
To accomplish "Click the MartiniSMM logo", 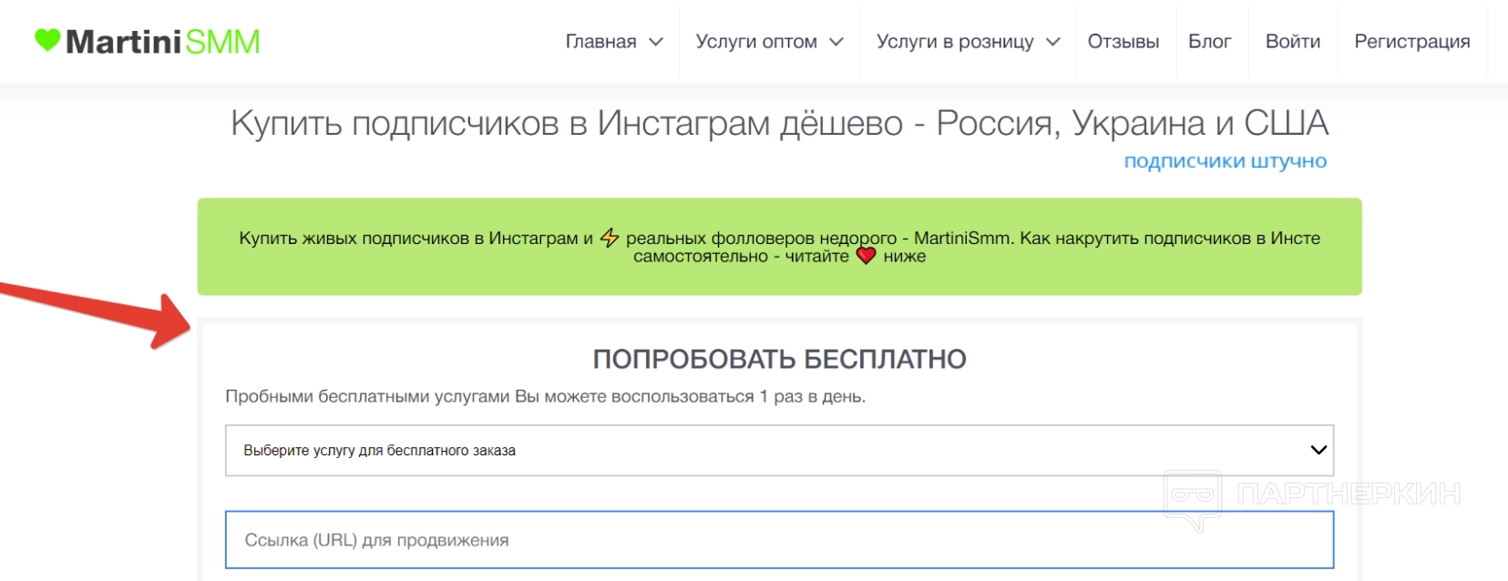I will (148, 41).
